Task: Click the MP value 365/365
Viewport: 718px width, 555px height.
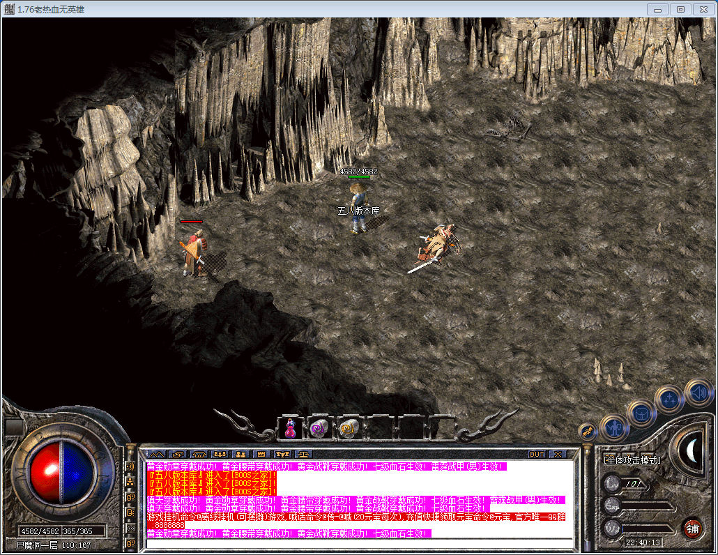Action: point(78,531)
